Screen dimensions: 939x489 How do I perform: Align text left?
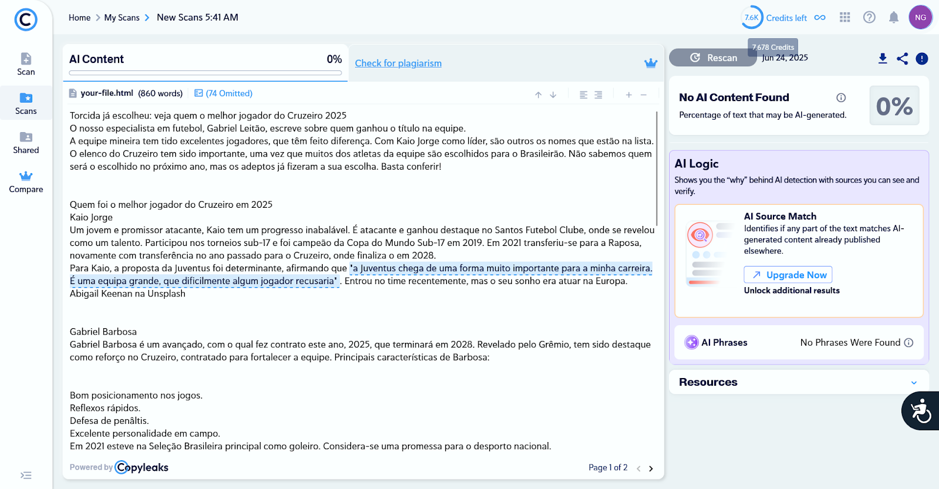point(583,95)
